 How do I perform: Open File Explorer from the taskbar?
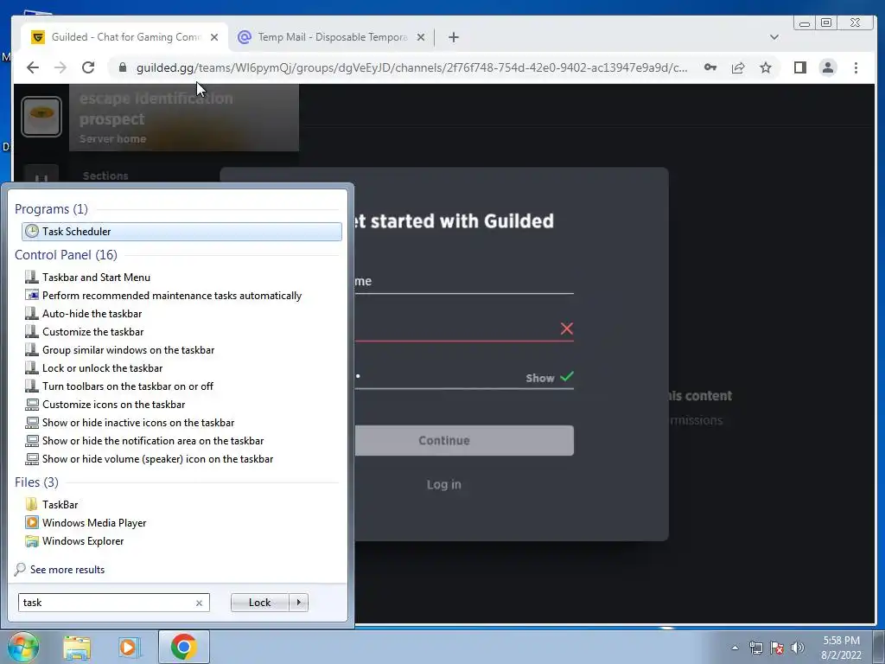click(77, 648)
